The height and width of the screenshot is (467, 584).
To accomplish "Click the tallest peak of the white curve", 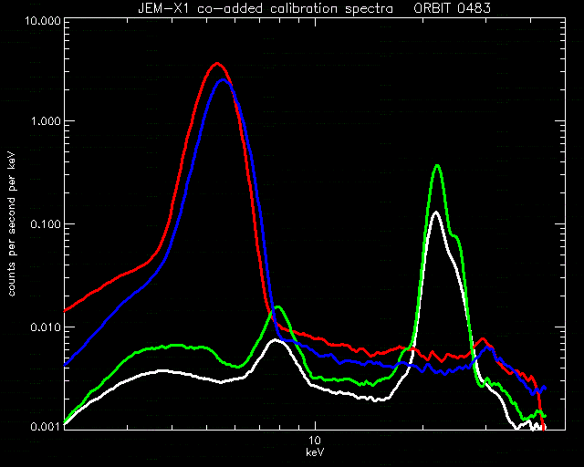I will tap(436, 213).
